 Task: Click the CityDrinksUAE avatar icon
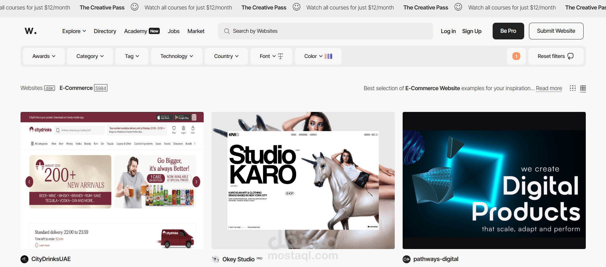coord(24,259)
